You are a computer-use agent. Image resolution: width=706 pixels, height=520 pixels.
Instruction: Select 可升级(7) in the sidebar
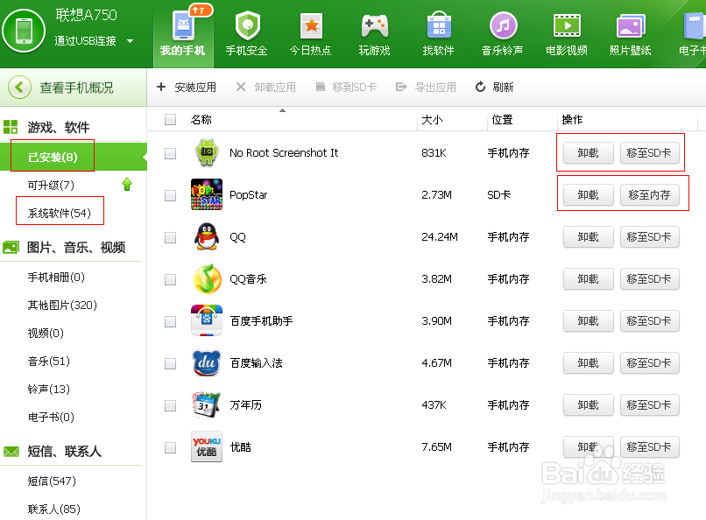click(x=51, y=185)
